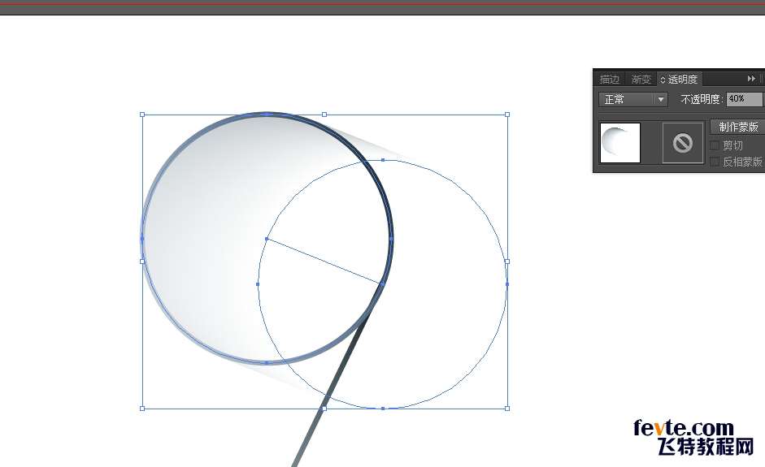Toggle the 反相蒙版 (Invert Mask) checkbox

coord(715,162)
